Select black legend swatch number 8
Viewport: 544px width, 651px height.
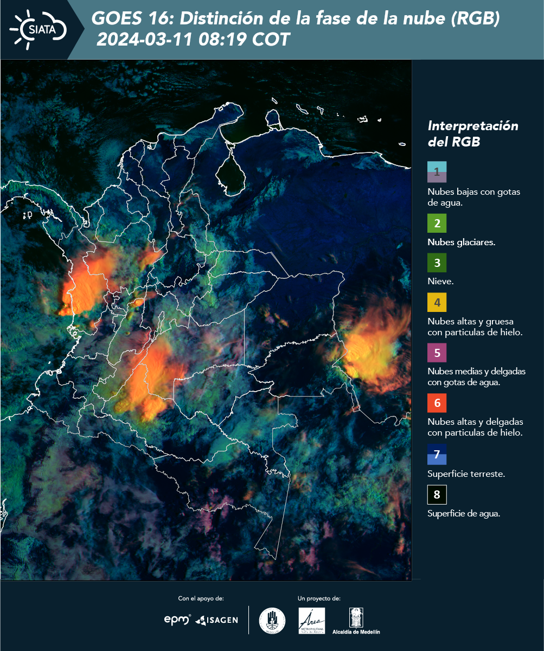[x=437, y=495]
